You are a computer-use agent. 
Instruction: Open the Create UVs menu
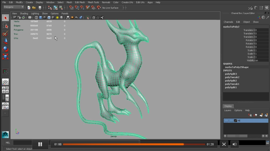[127, 2]
